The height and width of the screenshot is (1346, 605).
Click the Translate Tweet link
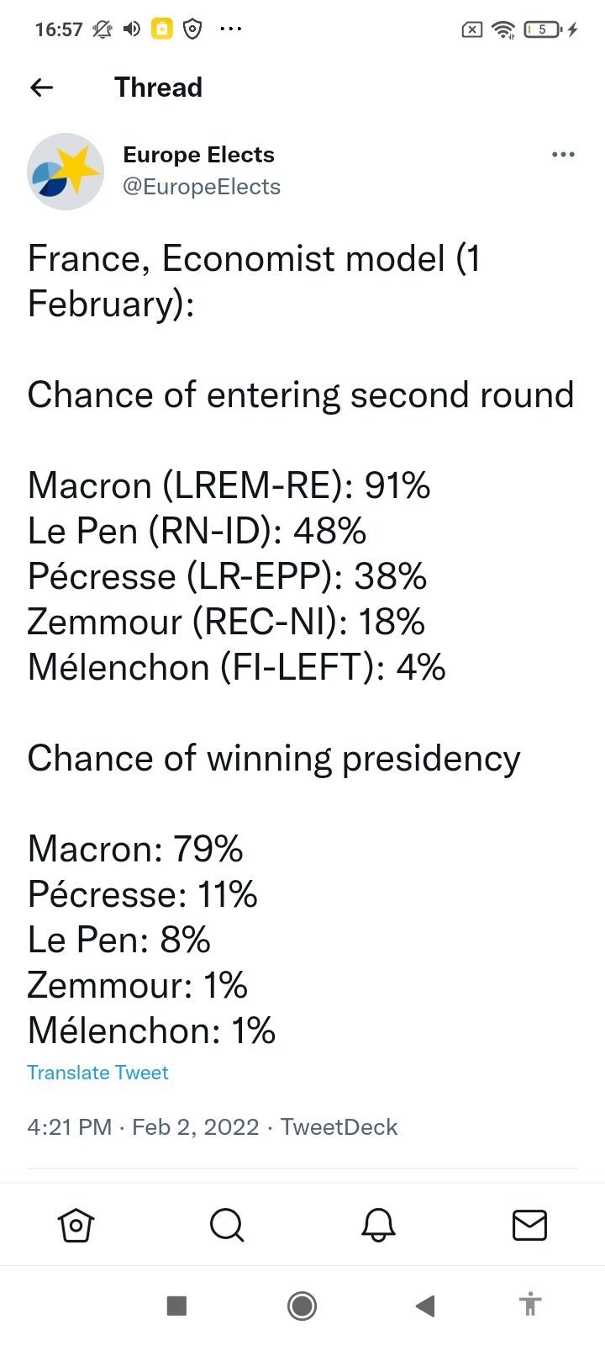click(x=97, y=1073)
